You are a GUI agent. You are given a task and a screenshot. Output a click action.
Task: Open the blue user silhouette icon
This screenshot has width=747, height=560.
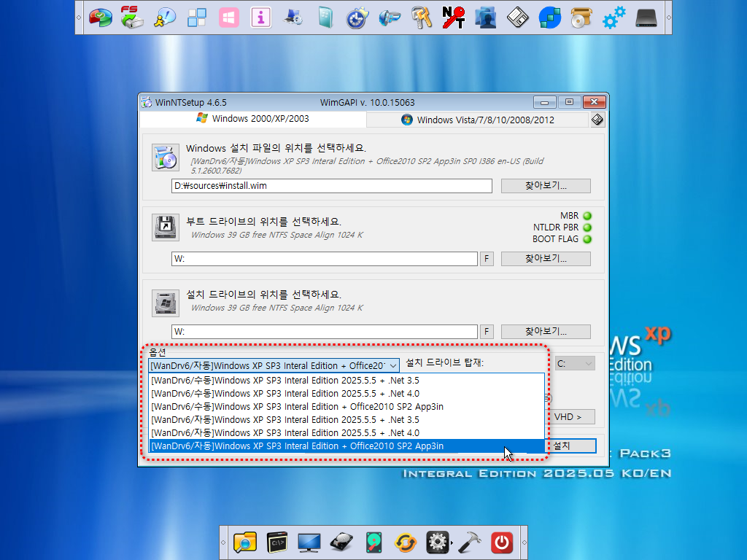pos(486,17)
